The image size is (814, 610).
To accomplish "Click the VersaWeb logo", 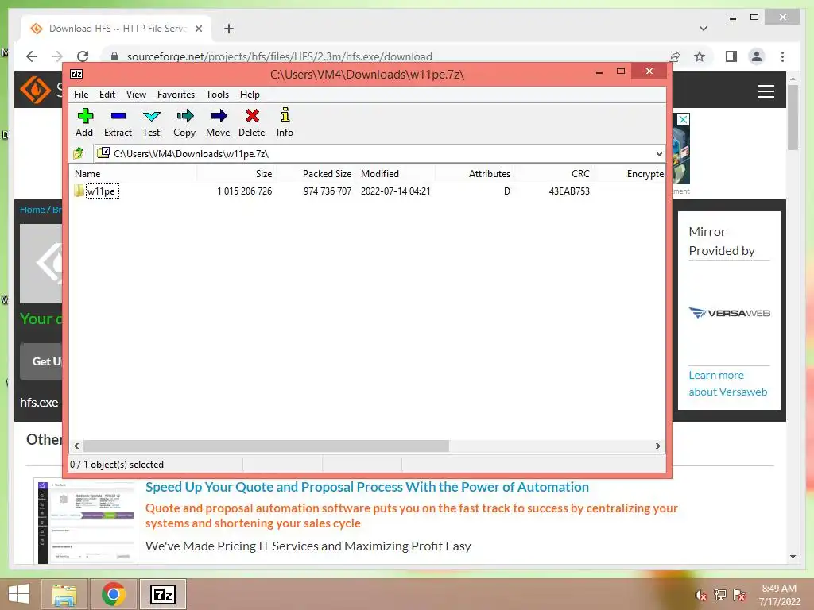I will pyautogui.click(x=730, y=313).
